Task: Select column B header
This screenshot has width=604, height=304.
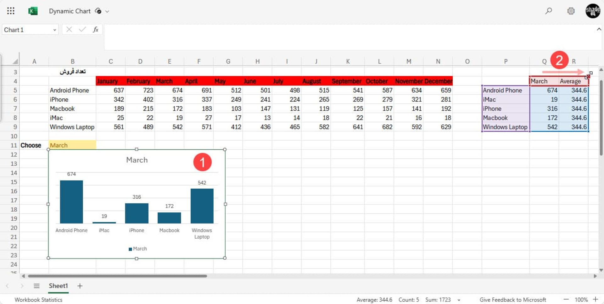Action: (x=72, y=61)
